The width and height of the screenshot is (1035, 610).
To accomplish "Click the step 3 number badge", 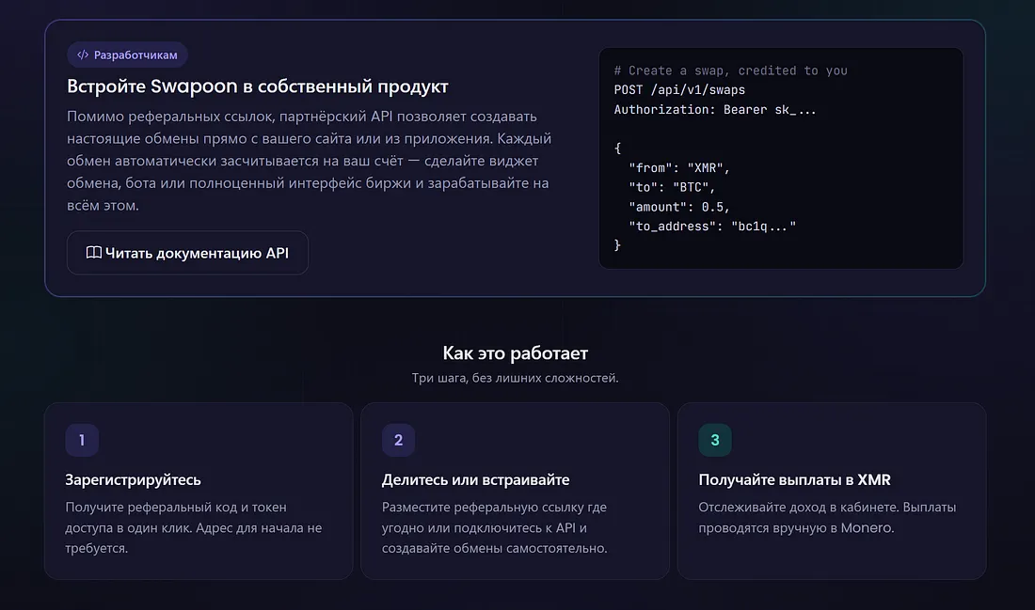I will (715, 440).
